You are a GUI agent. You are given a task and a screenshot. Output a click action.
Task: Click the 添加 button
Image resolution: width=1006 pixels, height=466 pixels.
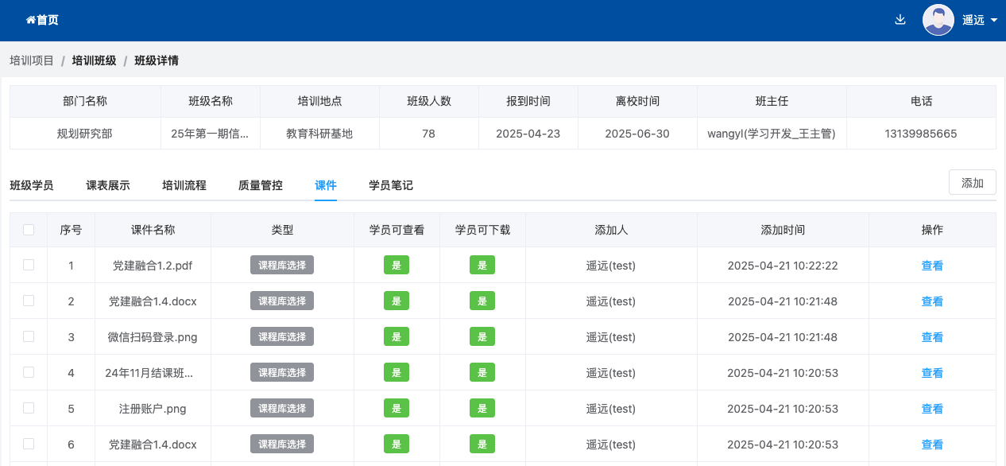point(973,182)
